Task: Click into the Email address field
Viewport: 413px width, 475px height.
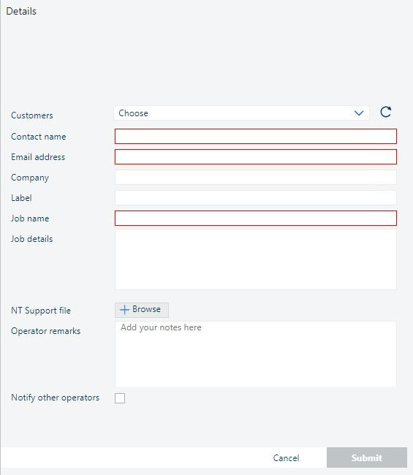Action: tap(255, 157)
